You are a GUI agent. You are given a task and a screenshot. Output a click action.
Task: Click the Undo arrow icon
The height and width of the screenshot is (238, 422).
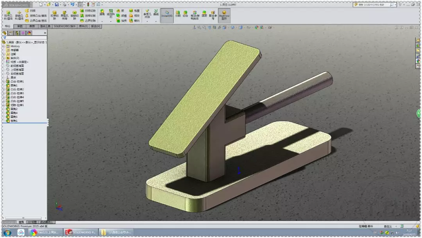72,5
